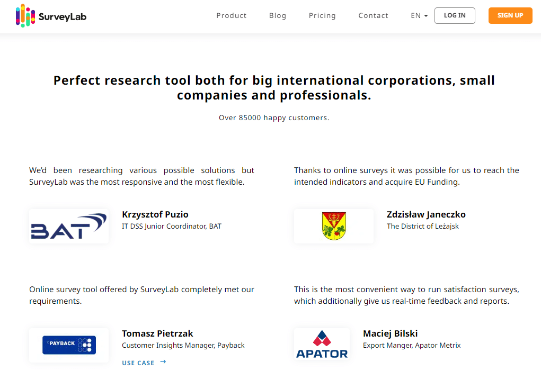
Task: Click the testimonial about real-time feedback and reports
Action: click(x=406, y=295)
